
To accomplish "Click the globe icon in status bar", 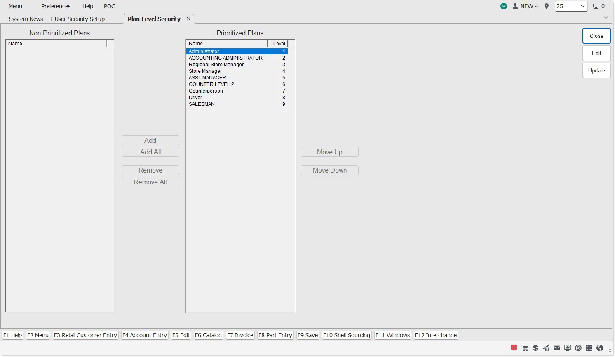I will 600,348.
